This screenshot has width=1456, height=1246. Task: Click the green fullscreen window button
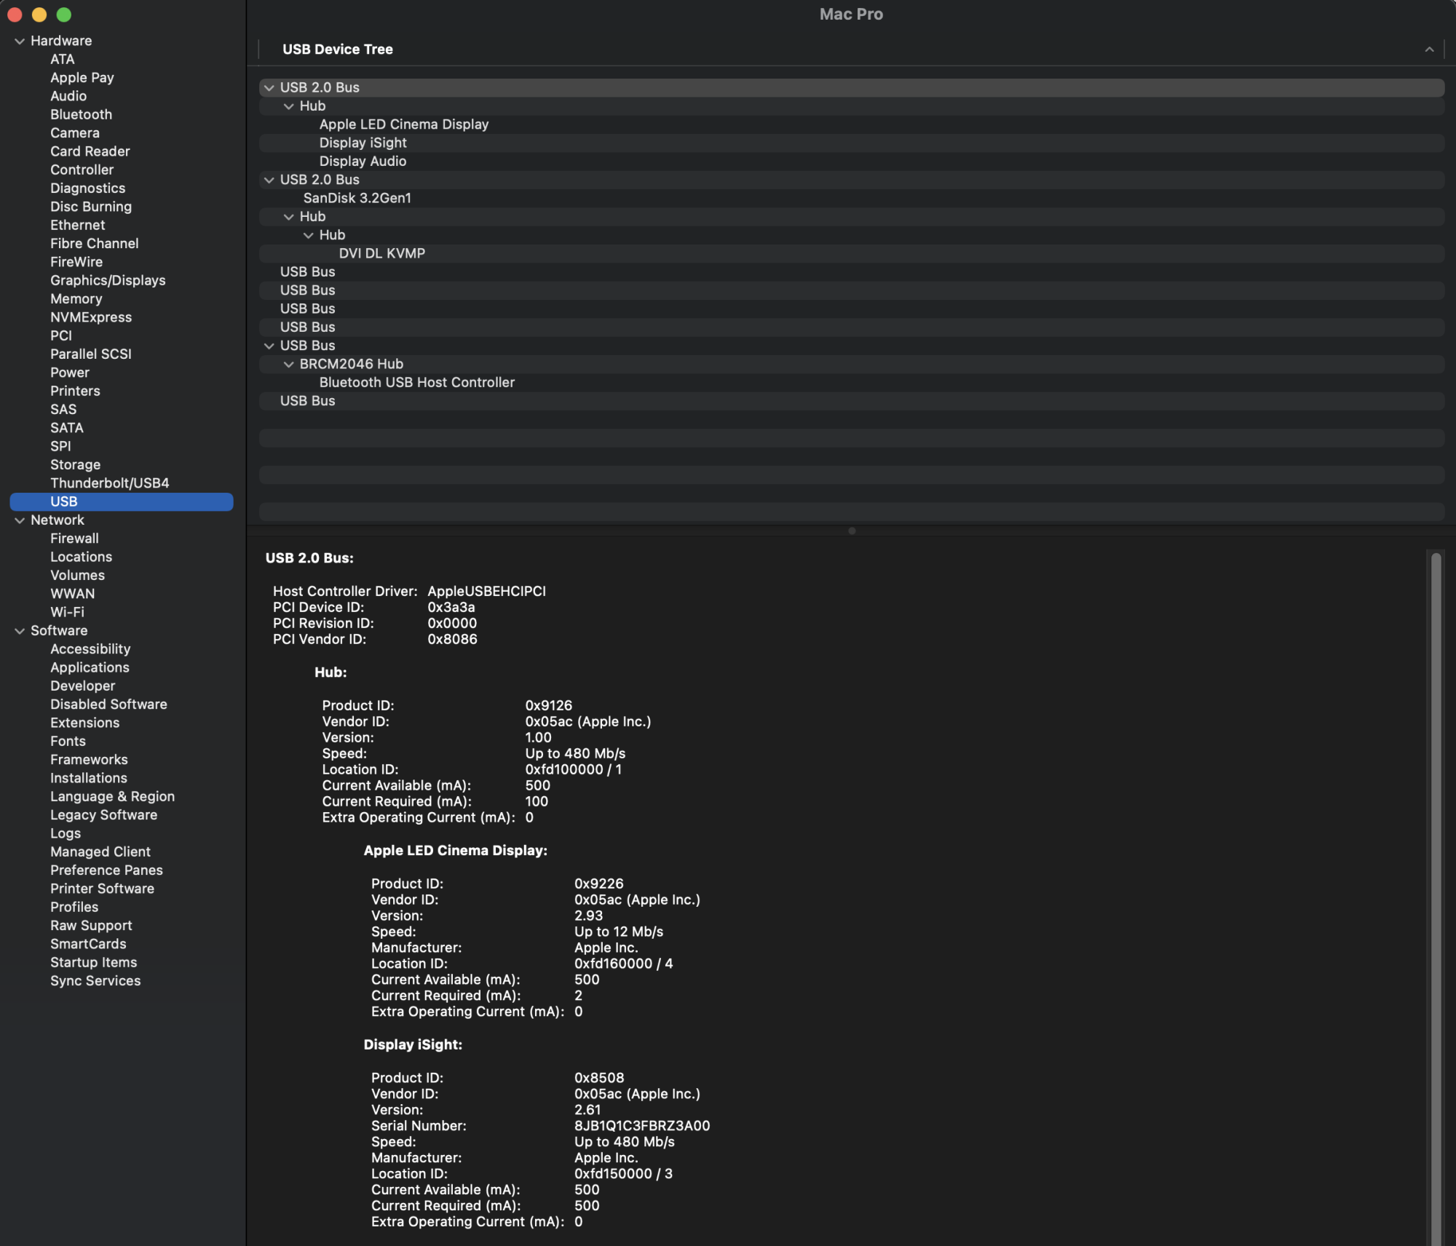(x=64, y=15)
